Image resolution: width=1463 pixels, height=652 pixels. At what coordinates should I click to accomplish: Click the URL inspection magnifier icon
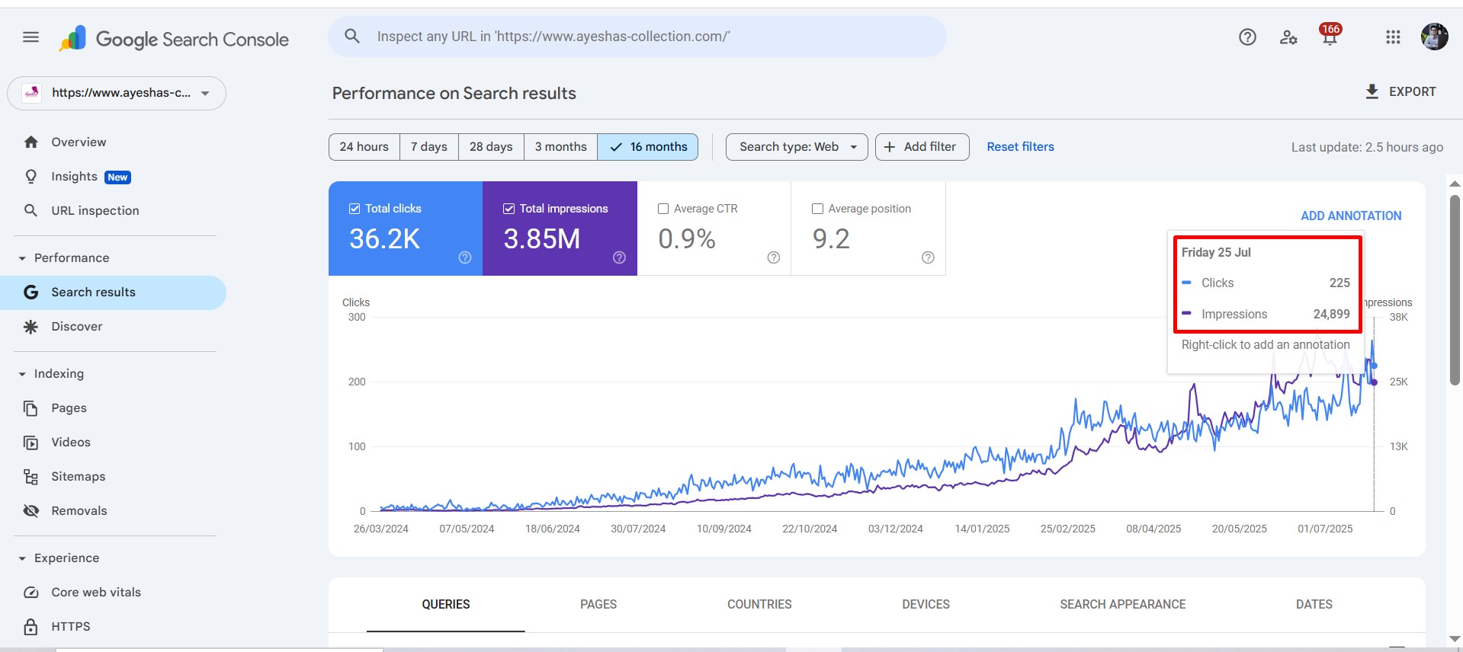coord(30,210)
